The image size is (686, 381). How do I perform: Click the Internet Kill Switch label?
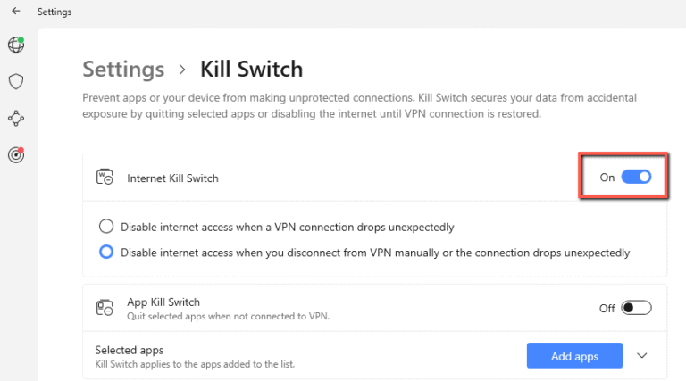(x=172, y=178)
